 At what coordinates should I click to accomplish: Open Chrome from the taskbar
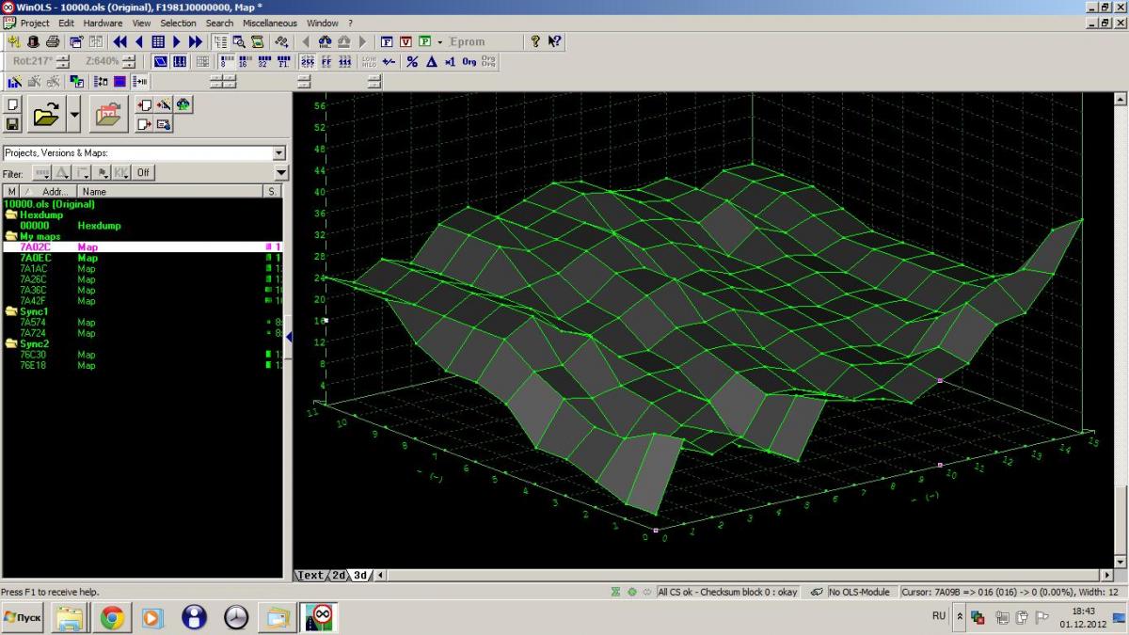[112, 617]
